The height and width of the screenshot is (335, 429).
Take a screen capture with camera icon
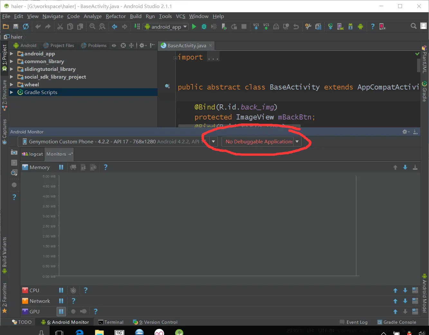pyautogui.click(x=14, y=152)
